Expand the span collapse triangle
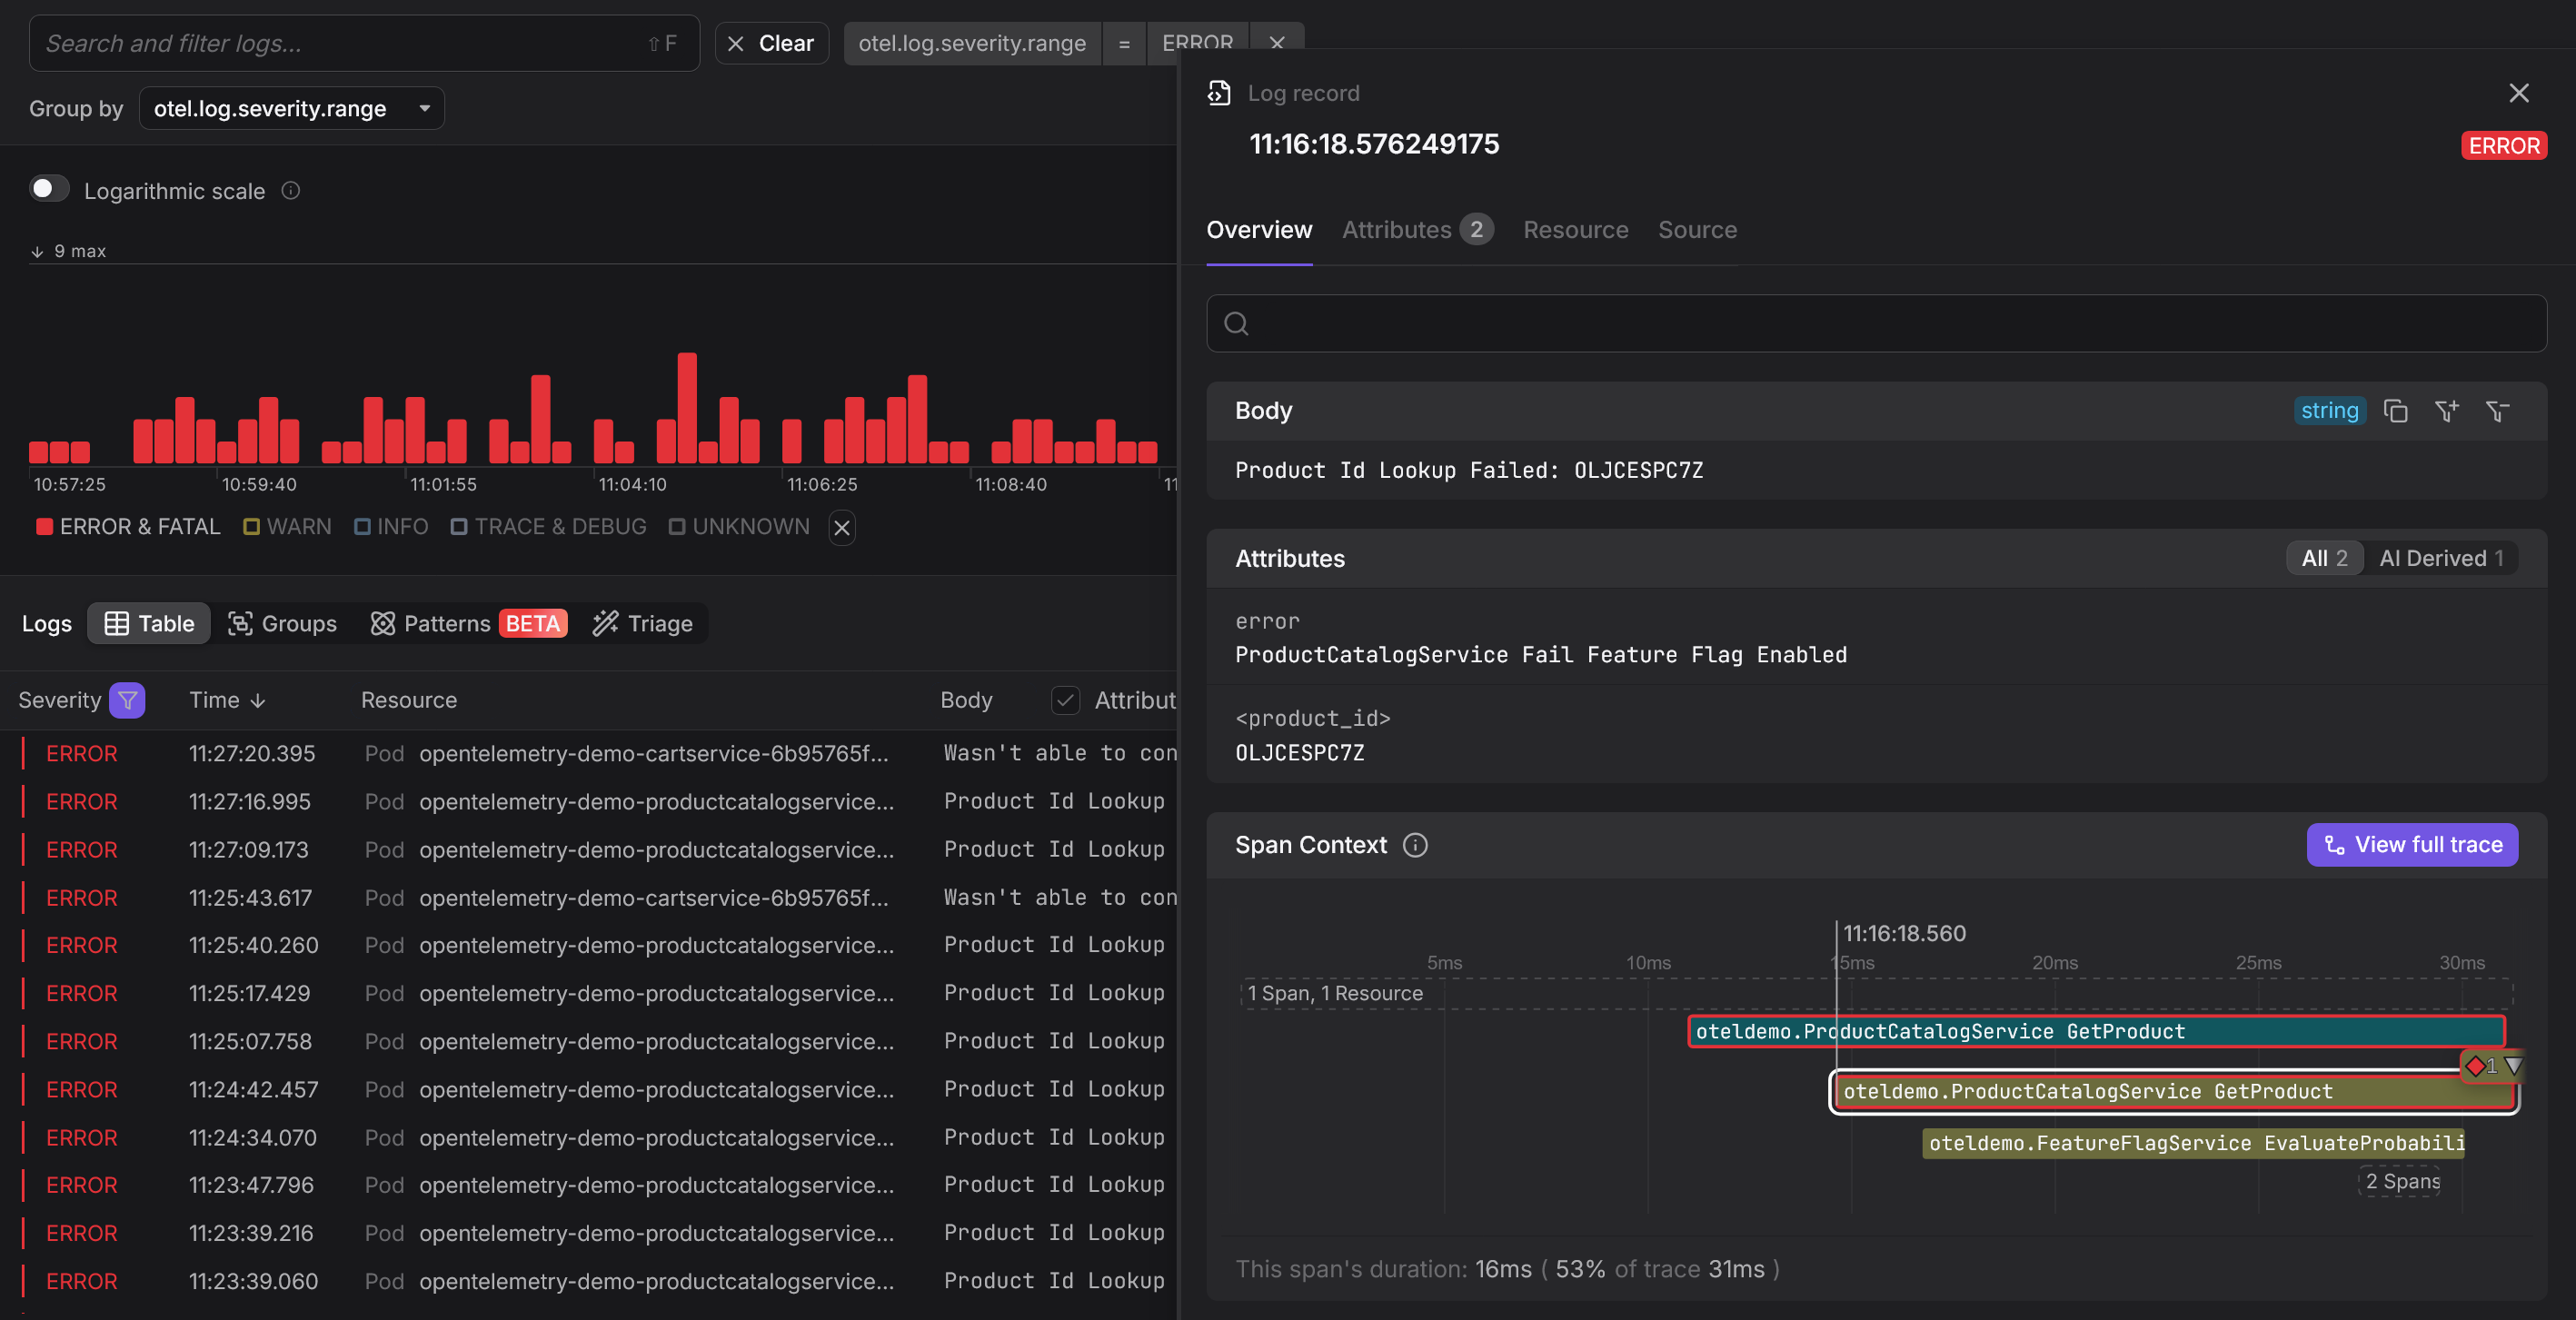The height and width of the screenshot is (1320, 2576). click(2512, 1066)
